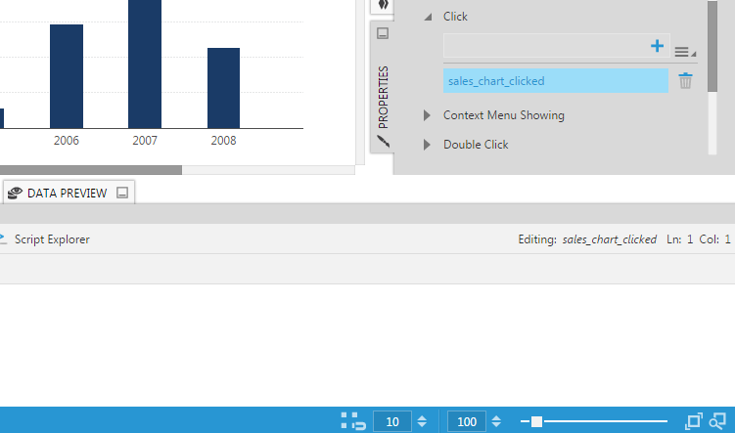Open Script Explorer
735x433 pixels.
coord(51,238)
